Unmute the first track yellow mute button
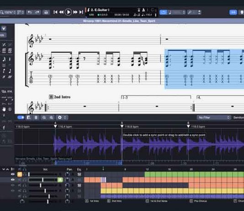 pos(20,174)
